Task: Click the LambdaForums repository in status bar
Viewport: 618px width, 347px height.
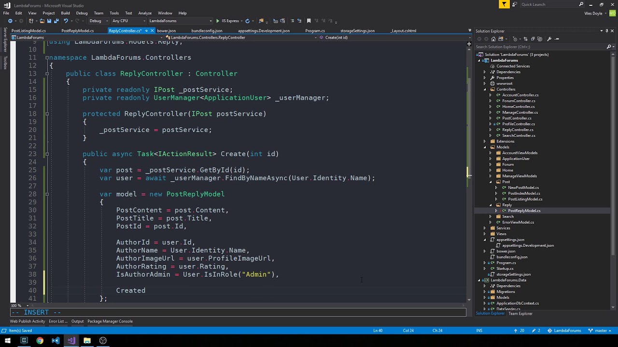Action: (x=563, y=331)
